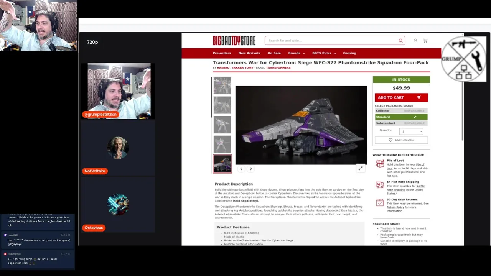The width and height of the screenshot is (491, 276).
Task: Select the Standard packaging grade
Action: [x=401, y=117]
